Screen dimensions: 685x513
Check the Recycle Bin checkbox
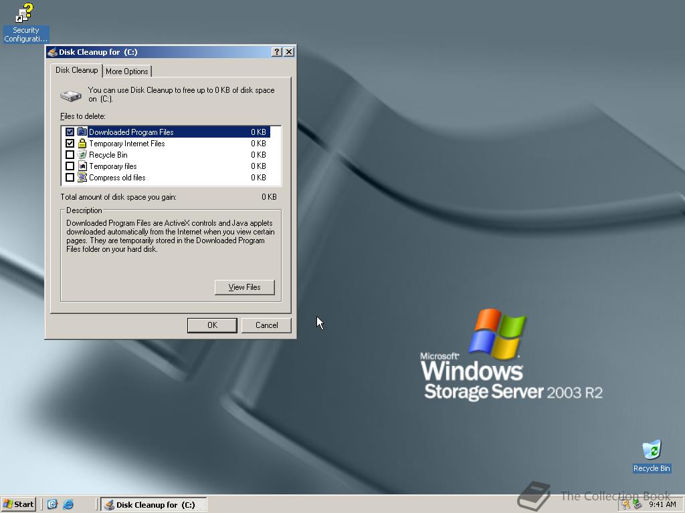70,154
